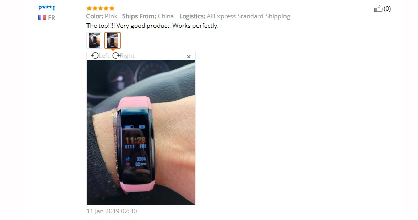Open the first review photo thumbnail
418x220 pixels.
(x=94, y=40)
